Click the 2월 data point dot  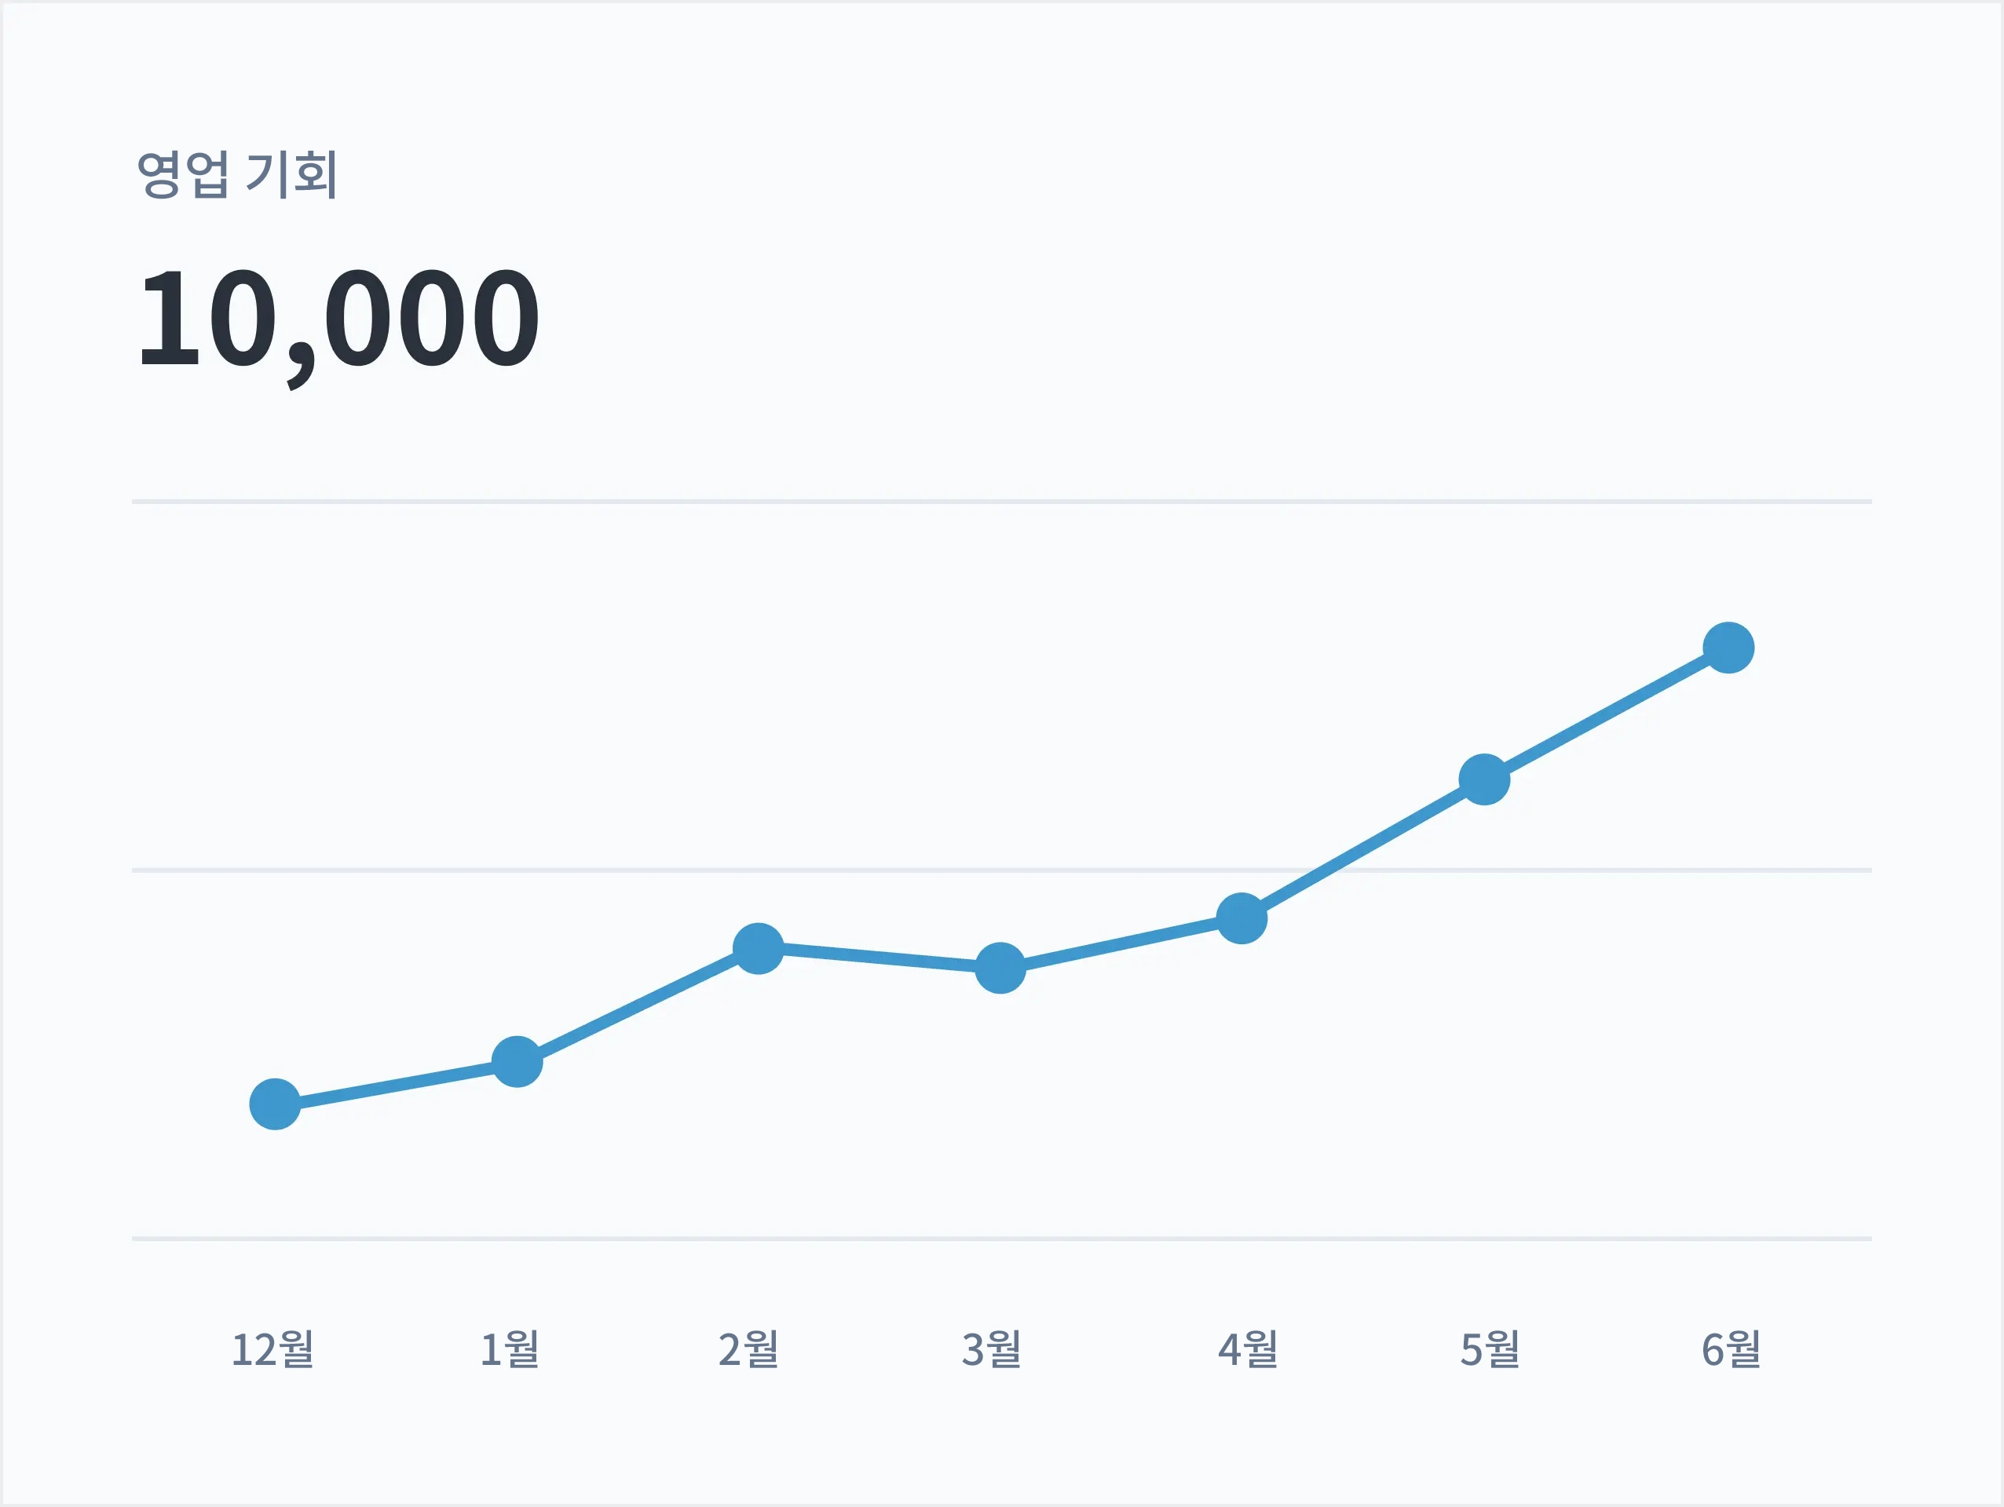tap(759, 948)
